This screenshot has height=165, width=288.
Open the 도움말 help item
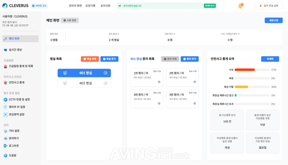12,156
